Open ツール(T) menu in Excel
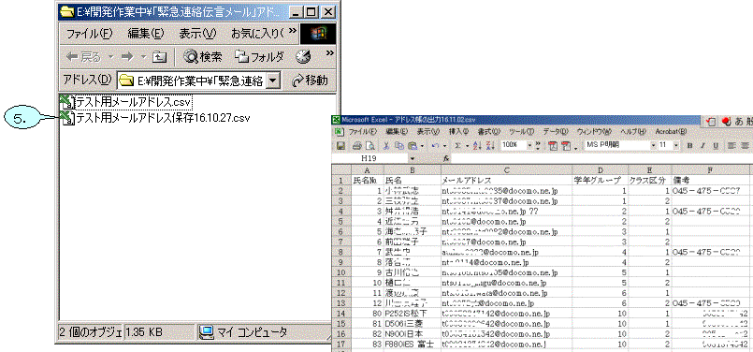The height and width of the screenshot is (352, 753). [522, 132]
